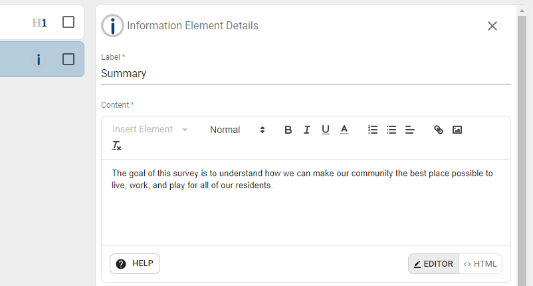Select the information element icon in list

(39, 59)
